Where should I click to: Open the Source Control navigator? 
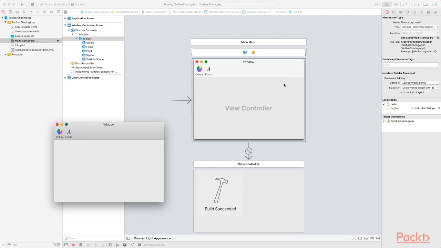10,12
